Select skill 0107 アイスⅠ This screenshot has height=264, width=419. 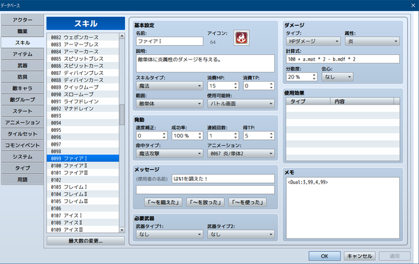click(x=83, y=216)
